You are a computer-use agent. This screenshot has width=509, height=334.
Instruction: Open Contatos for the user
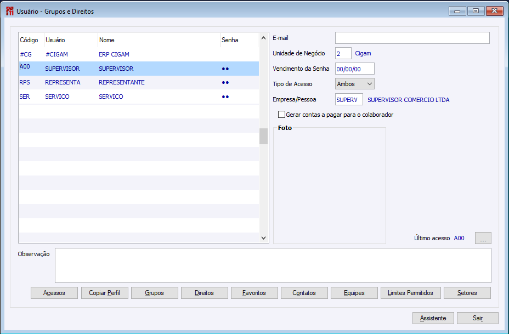coord(304,293)
